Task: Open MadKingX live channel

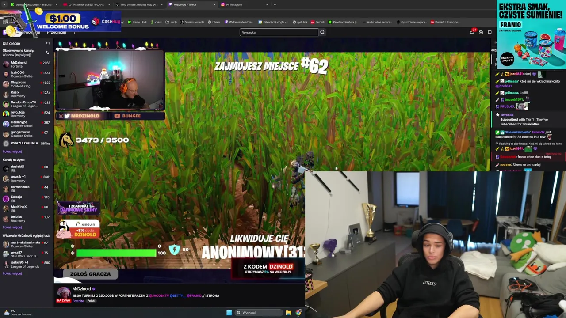Action: (x=26, y=208)
